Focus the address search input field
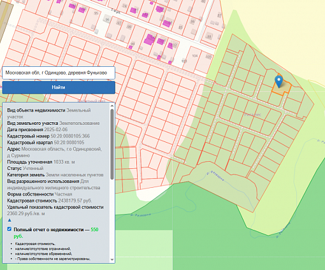Screen dimensions: 325x270 59,73
